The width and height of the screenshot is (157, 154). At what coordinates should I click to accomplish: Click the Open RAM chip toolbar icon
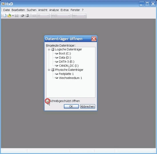[23, 16]
